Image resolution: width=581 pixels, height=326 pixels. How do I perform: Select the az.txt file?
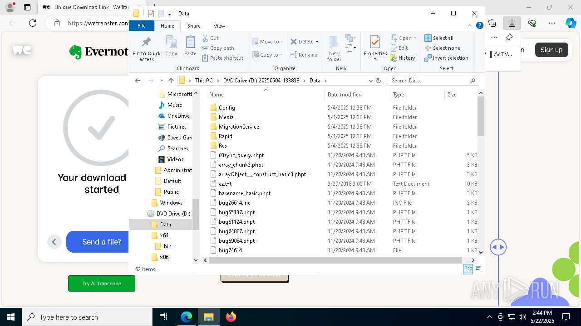point(225,184)
